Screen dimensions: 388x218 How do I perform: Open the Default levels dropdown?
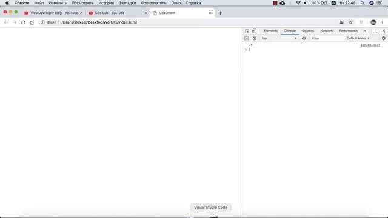[358, 38]
